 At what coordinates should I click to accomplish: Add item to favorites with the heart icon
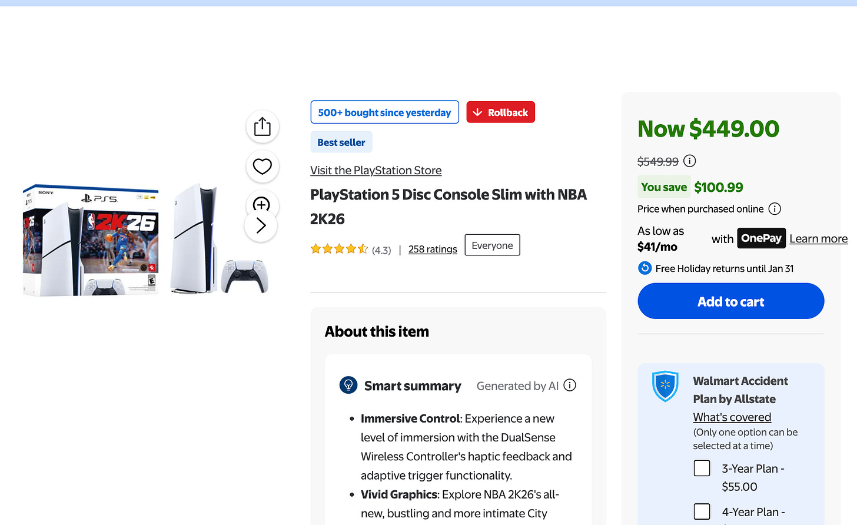click(x=262, y=167)
